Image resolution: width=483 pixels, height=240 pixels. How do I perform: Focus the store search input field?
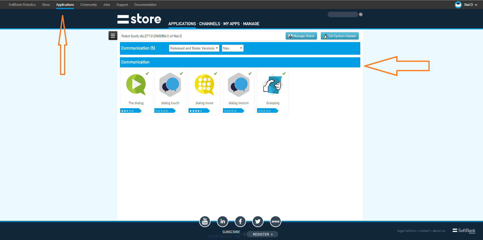pyautogui.click(x=343, y=14)
